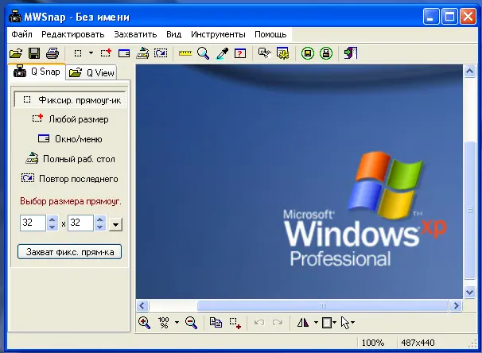Open the Инструменты menu
Viewport: 482px width, 353px height.
click(x=218, y=34)
